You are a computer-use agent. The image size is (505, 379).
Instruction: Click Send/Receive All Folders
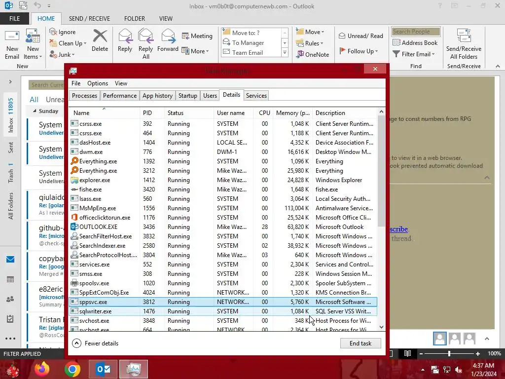tap(464, 44)
